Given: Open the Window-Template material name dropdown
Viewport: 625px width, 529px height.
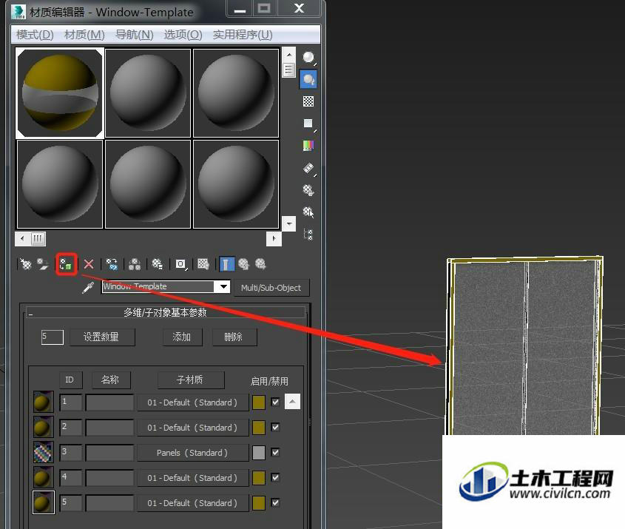Looking at the screenshot, I should coord(223,286).
